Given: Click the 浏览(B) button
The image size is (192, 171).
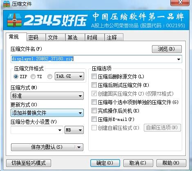Looking at the screenshot, I should coord(167,49).
